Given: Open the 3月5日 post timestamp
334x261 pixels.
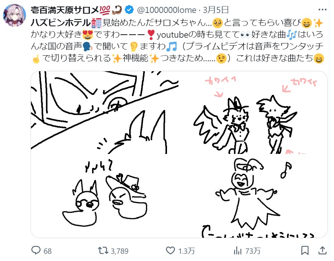Looking at the screenshot, I should (216, 10).
